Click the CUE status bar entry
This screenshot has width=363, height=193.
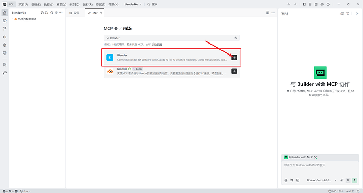click(350, 191)
